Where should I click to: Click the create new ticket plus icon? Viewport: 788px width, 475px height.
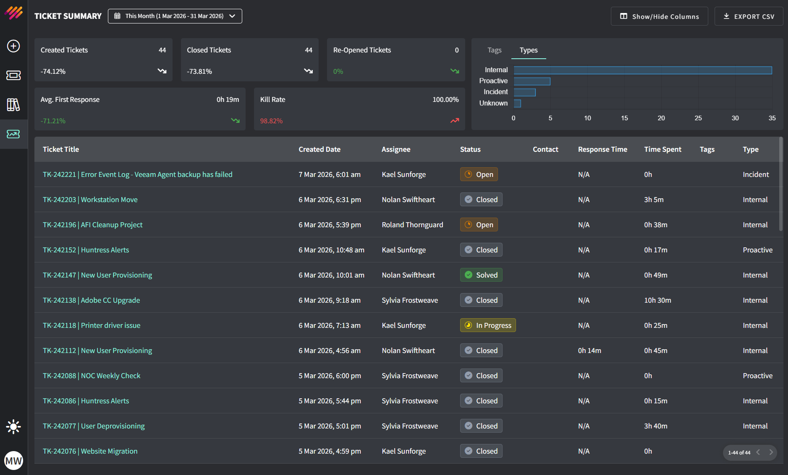13,46
